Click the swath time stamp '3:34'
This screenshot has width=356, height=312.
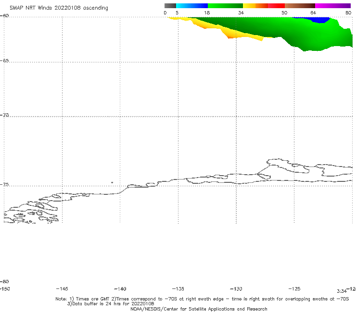pyautogui.click(x=342, y=291)
